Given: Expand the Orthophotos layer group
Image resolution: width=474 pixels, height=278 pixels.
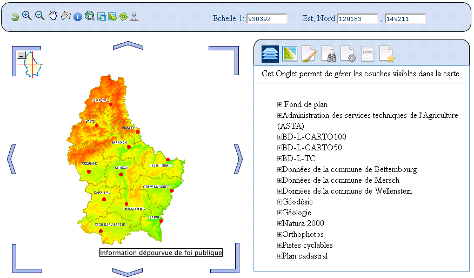Looking at the screenshot, I should point(279,234).
